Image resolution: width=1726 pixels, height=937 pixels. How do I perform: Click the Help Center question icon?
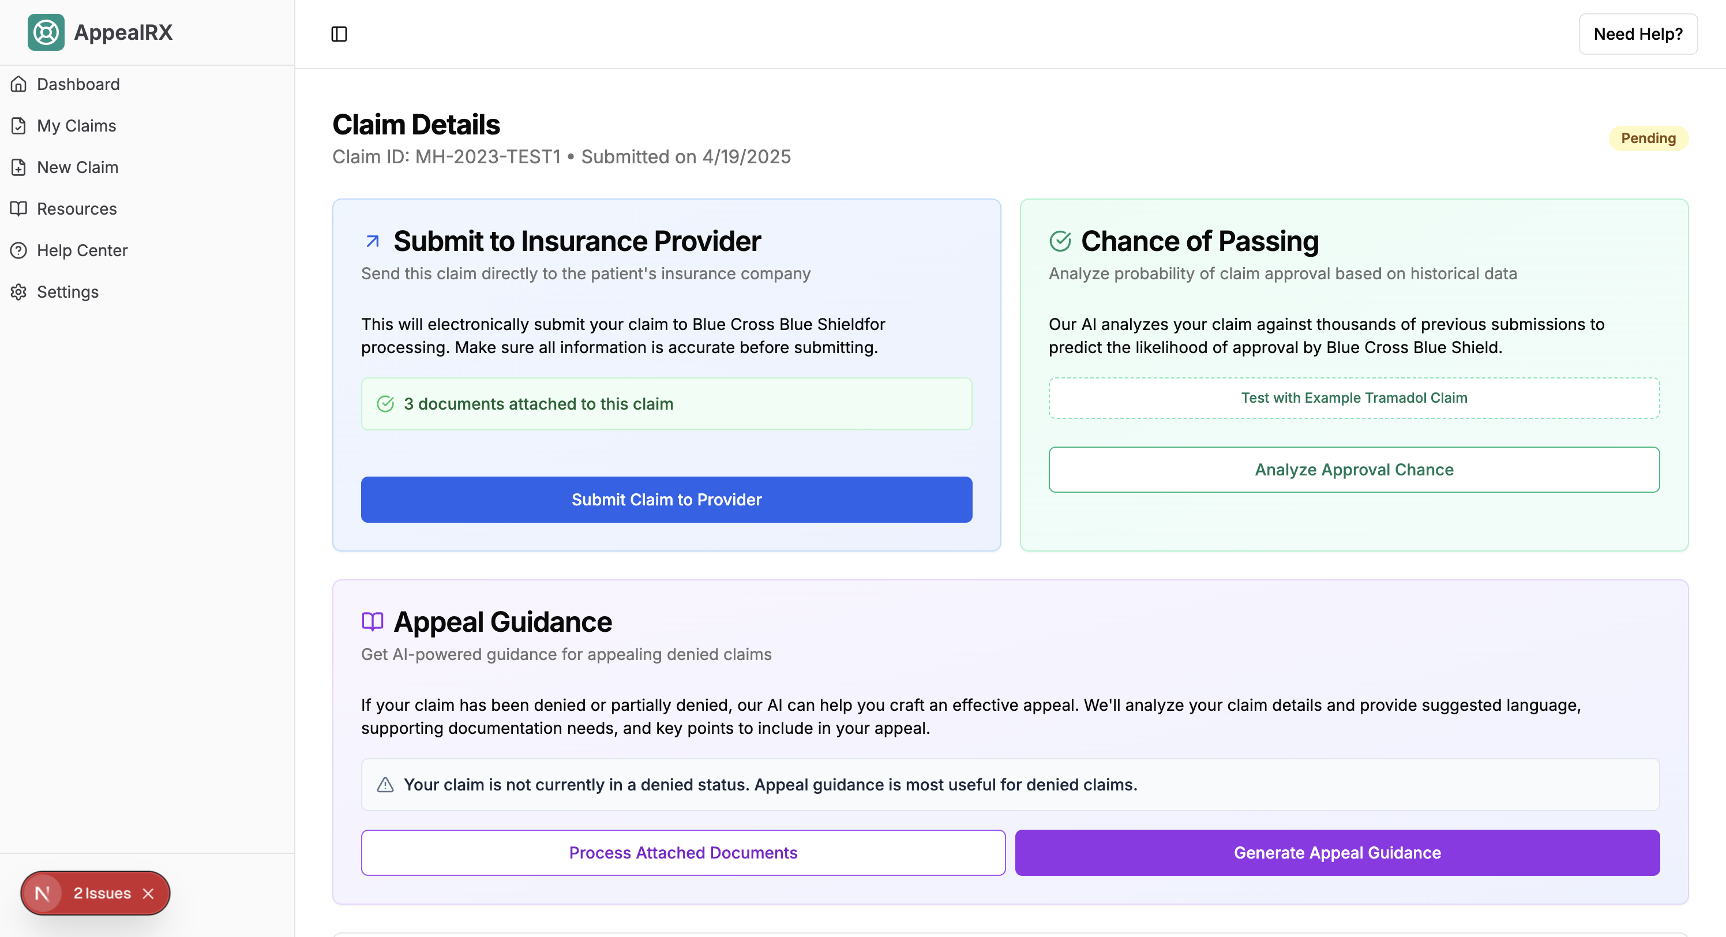[19, 250]
